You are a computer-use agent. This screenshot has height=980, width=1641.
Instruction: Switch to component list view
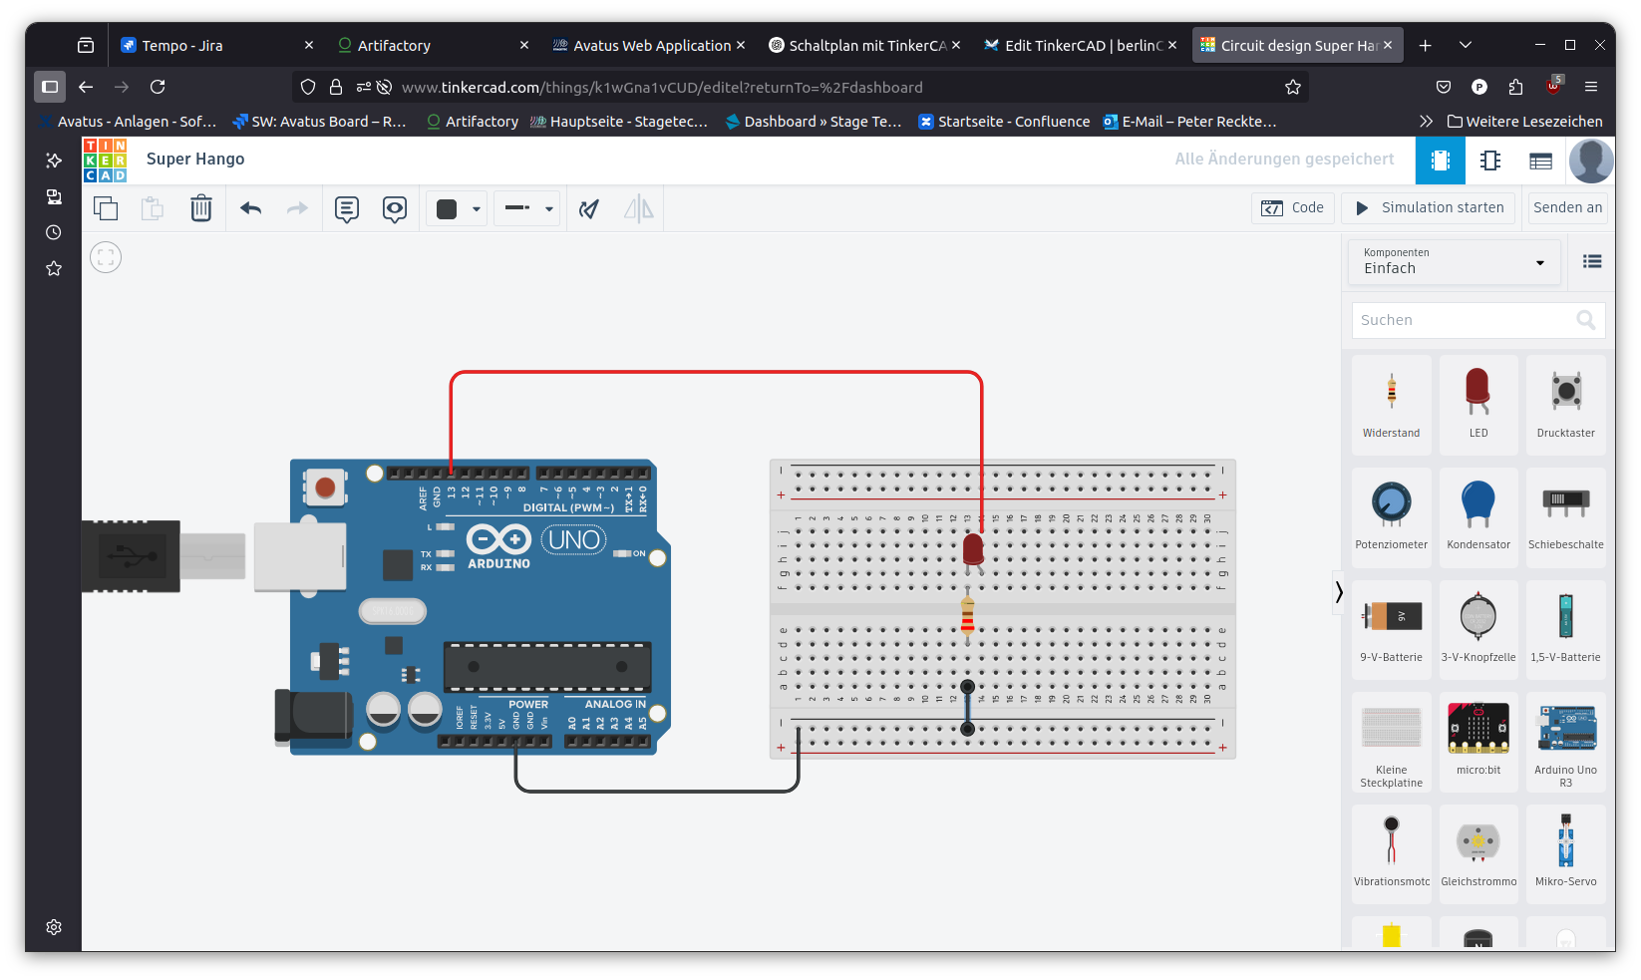pos(1540,161)
